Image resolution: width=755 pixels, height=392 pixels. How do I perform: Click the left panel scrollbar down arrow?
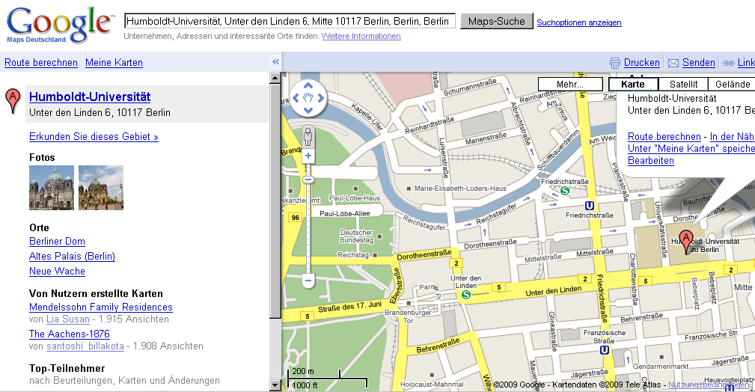(275, 385)
